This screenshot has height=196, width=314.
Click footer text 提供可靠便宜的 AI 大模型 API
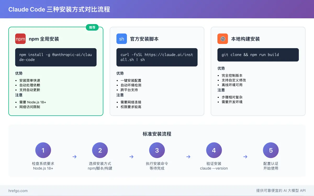[x=281, y=191]
